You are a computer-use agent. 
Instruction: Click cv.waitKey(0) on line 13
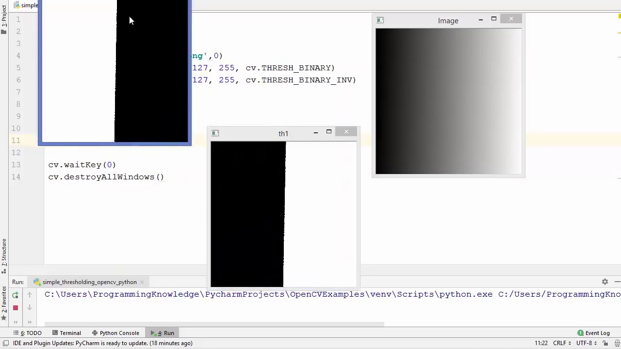(82, 165)
